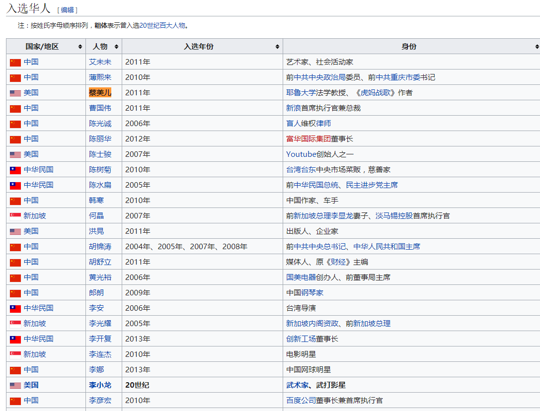Sort table by 身份 column arrows
The image size is (540, 411).
coord(537,47)
